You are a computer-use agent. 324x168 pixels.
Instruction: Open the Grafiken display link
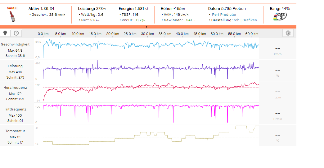[x=250, y=20]
